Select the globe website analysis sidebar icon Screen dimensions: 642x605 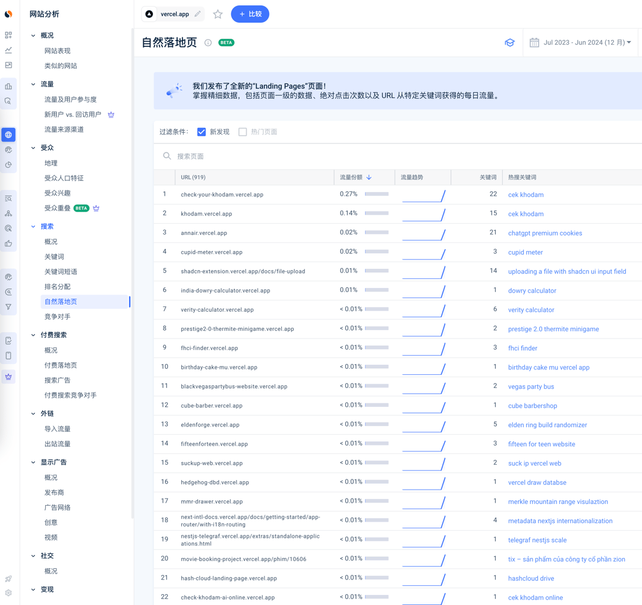tap(8, 135)
